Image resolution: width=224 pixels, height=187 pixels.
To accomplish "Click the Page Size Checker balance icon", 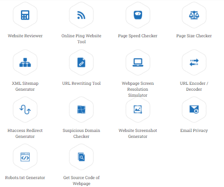I will [x=194, y=15].
